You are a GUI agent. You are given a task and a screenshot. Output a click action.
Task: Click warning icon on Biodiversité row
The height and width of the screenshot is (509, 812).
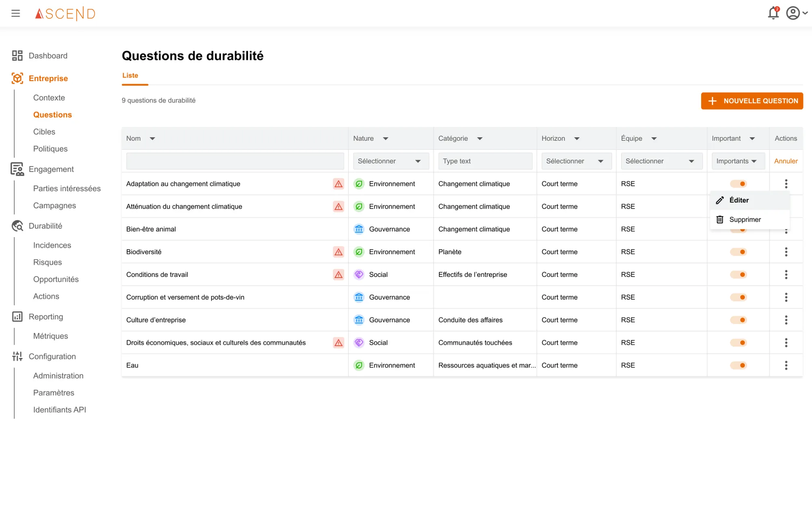(338, 252)
